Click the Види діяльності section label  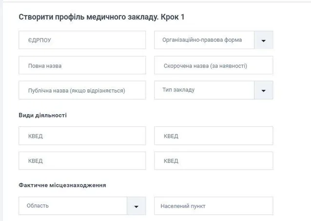(x=42, y=116)
